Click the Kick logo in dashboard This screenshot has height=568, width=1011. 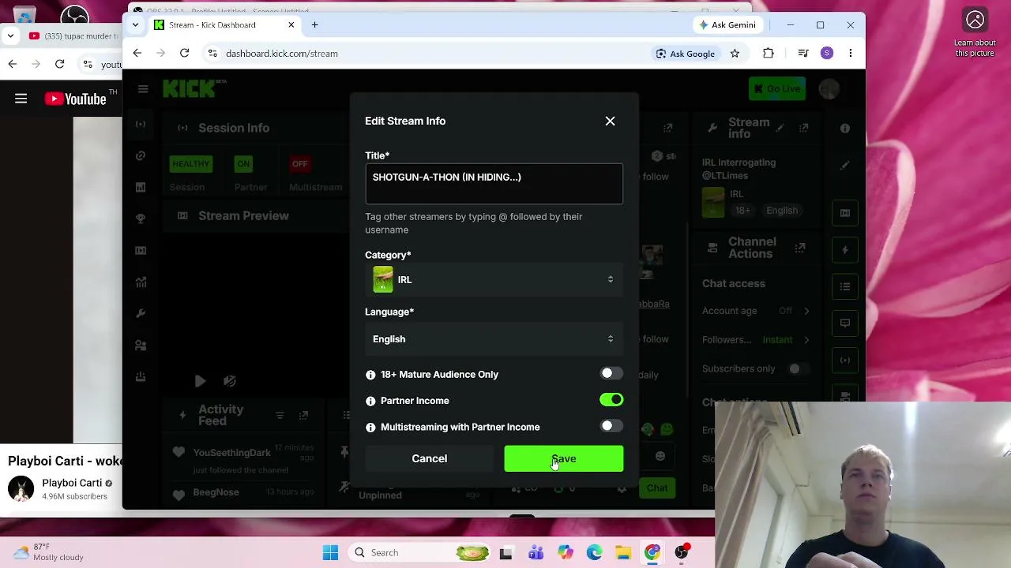tap(194, 88)
